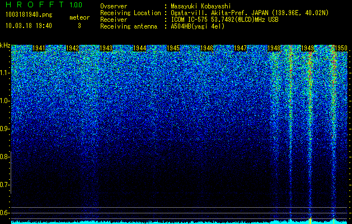This screenshot has height=224, width=352.
Task: Click the 1941 time marker
Action: pos(39,48)
